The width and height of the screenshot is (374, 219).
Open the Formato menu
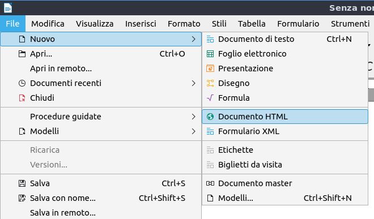point(184,24)
